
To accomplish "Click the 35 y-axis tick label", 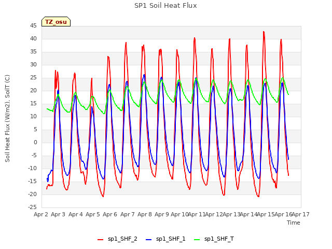I will tap(33, 52).
